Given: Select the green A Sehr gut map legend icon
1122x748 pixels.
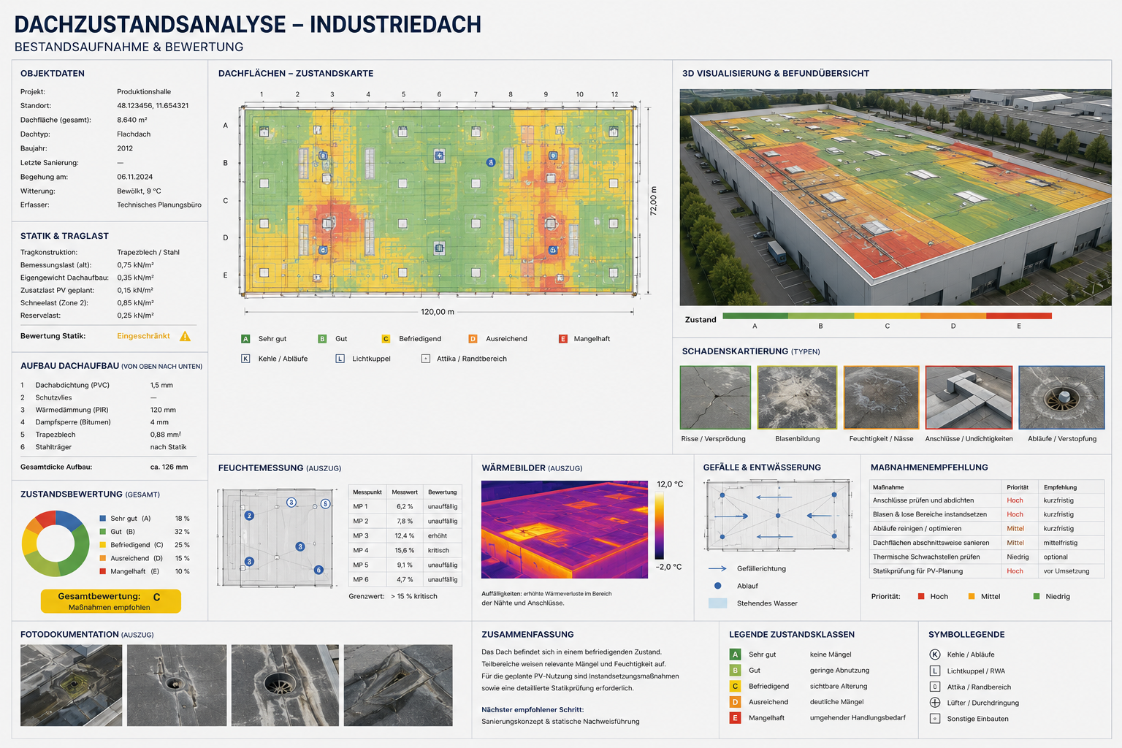Looking at the screenshot, I should (245, 339).
